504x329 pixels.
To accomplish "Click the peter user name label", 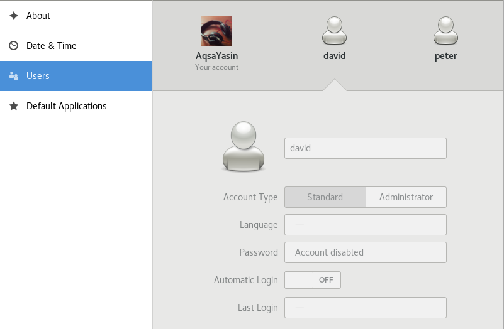I will coord(445,56).
